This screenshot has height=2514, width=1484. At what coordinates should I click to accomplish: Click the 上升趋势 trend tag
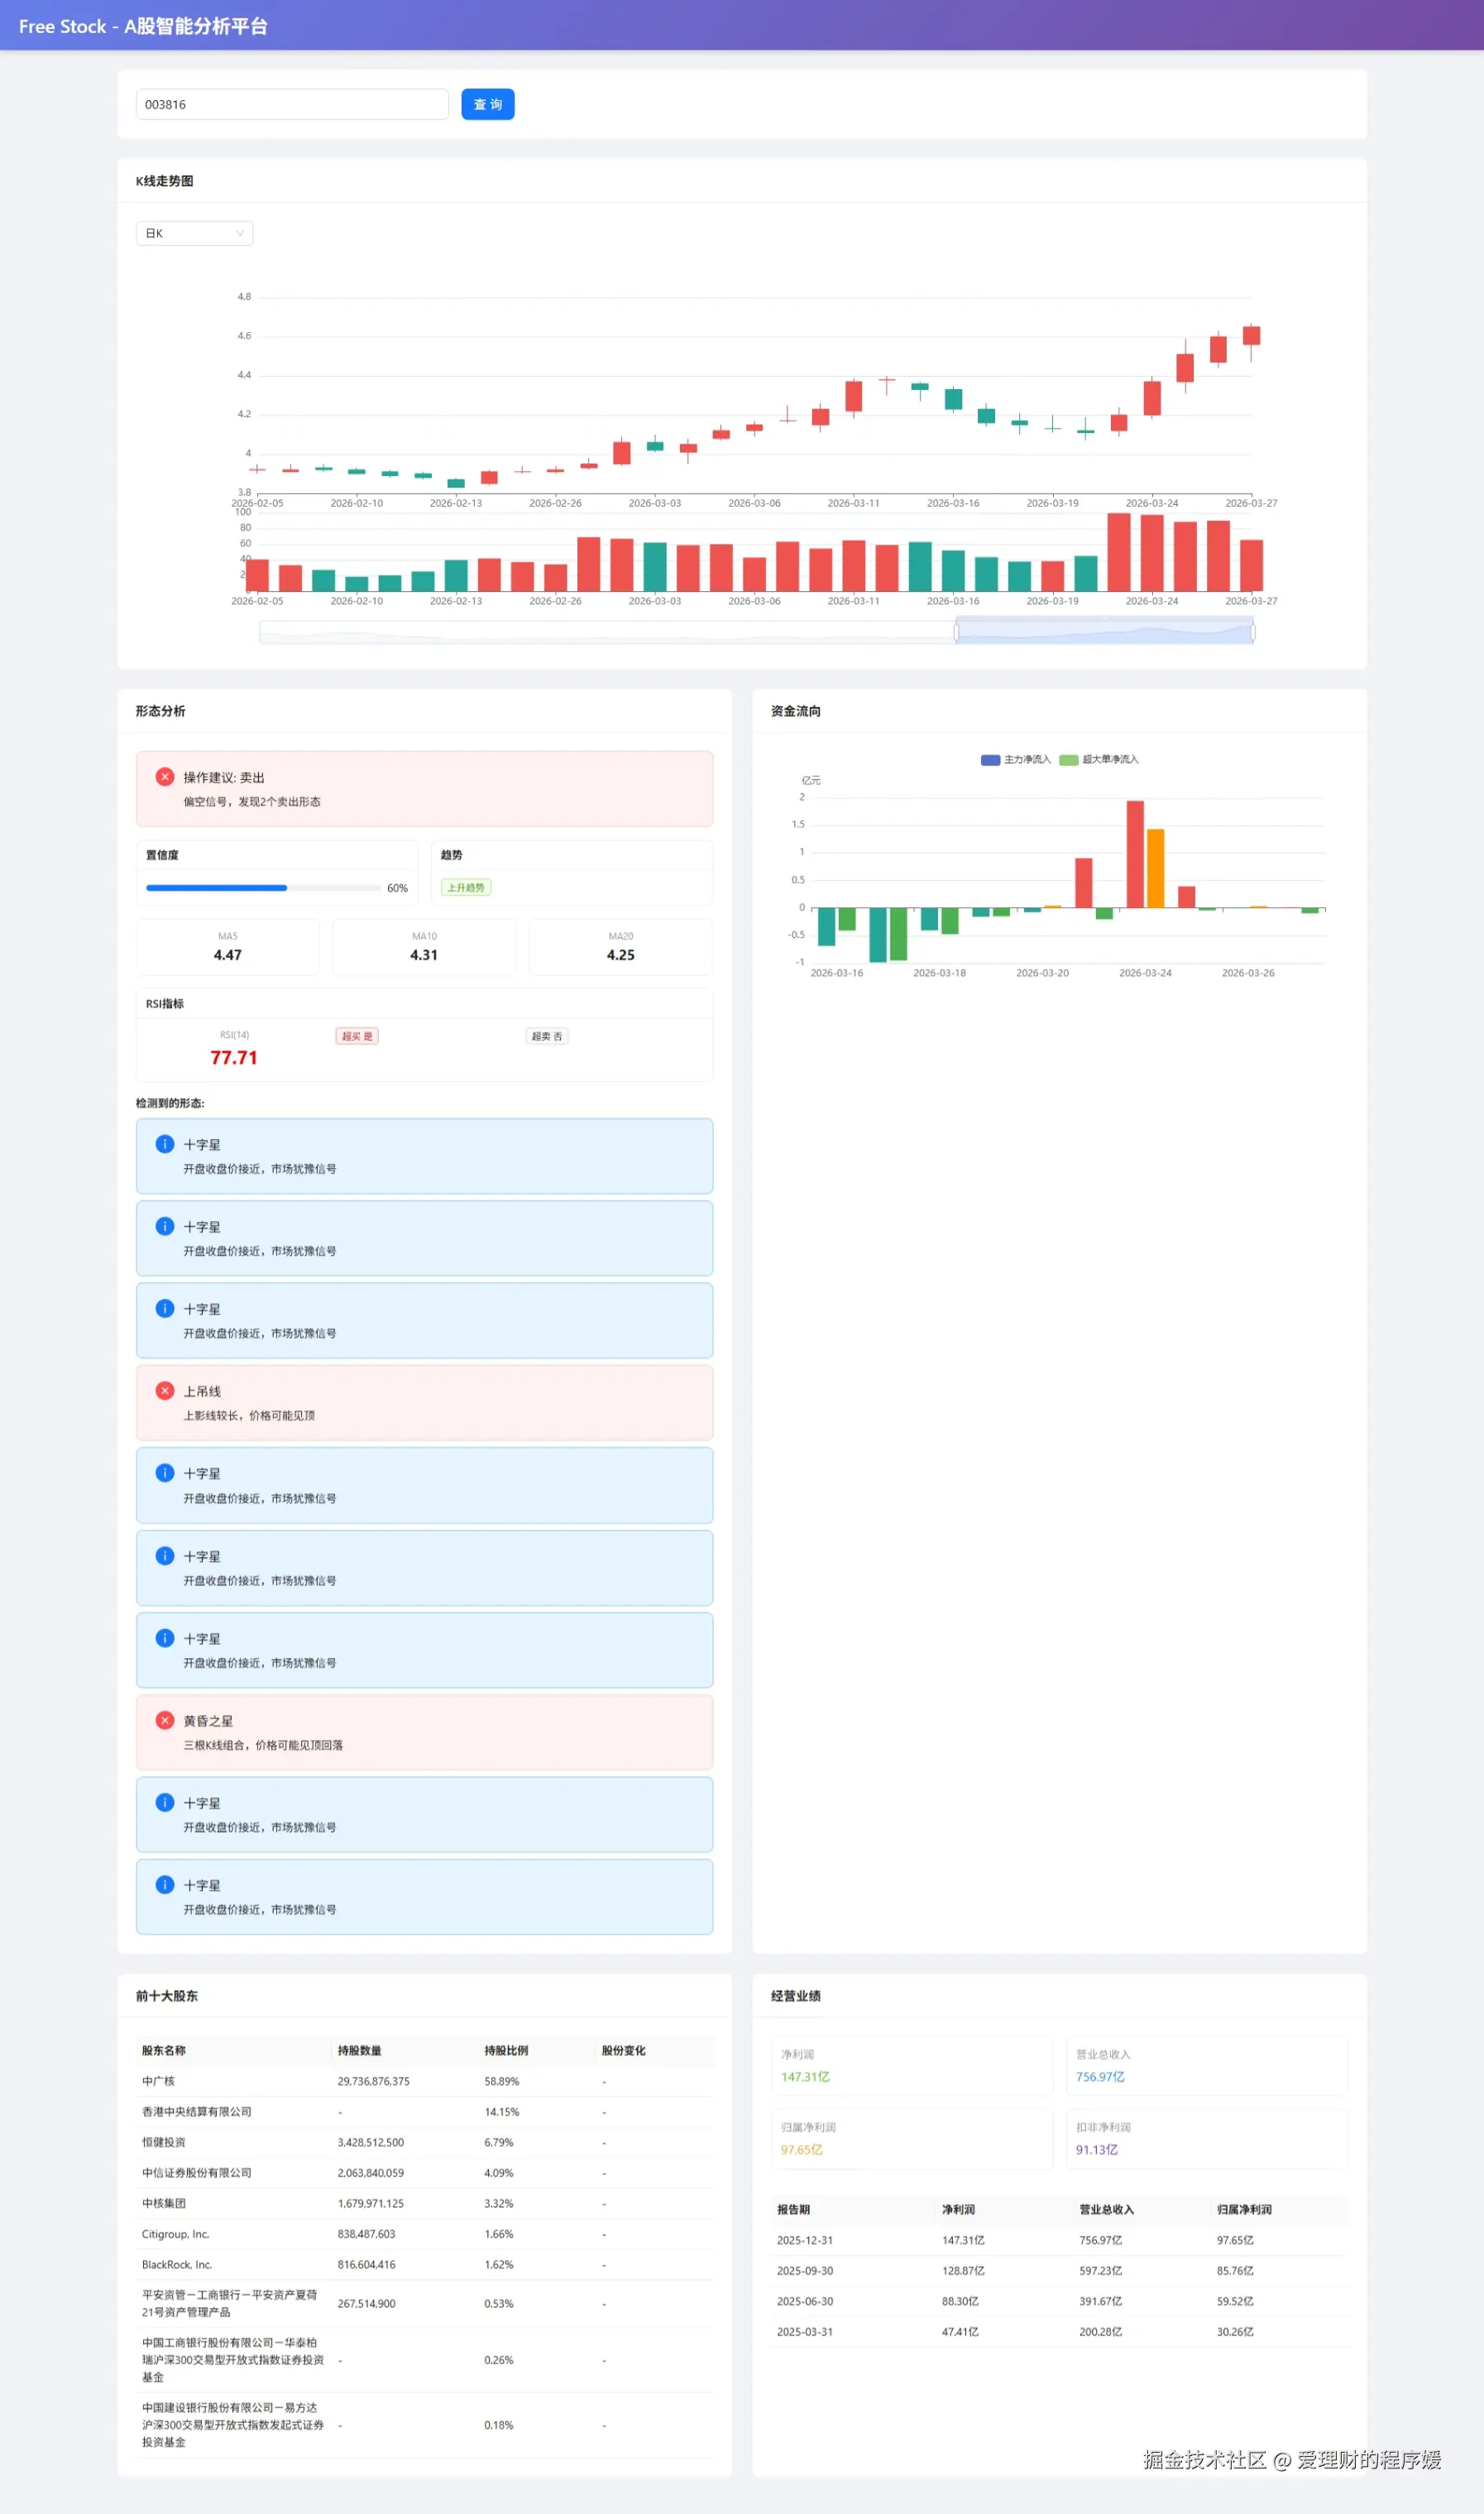click(465, 887)
